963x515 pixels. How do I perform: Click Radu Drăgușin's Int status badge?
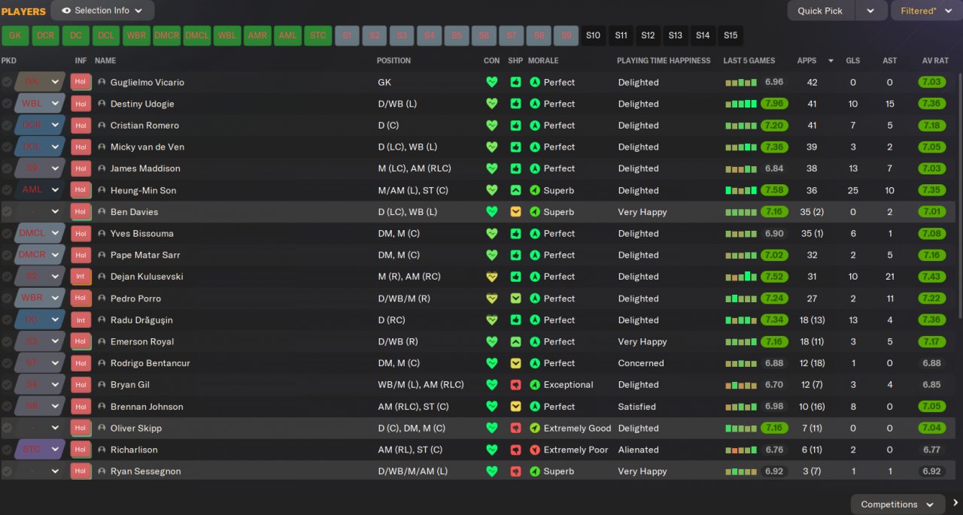pos(81,320)
